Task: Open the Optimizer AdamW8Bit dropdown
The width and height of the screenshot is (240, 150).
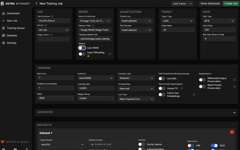Action: click(96, 78)
